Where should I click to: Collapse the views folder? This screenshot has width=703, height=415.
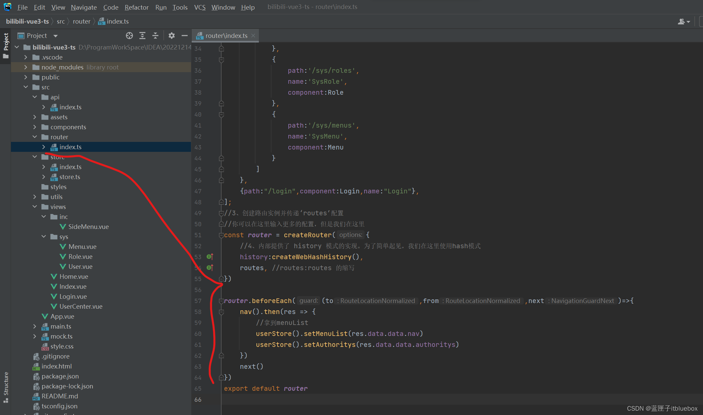(35, 207)
